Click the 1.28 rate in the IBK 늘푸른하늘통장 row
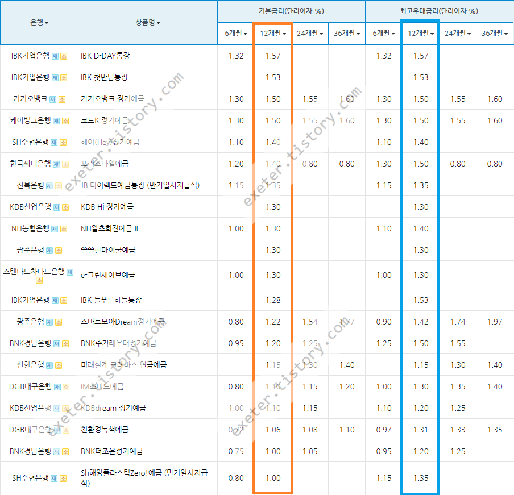 (273, 300)
